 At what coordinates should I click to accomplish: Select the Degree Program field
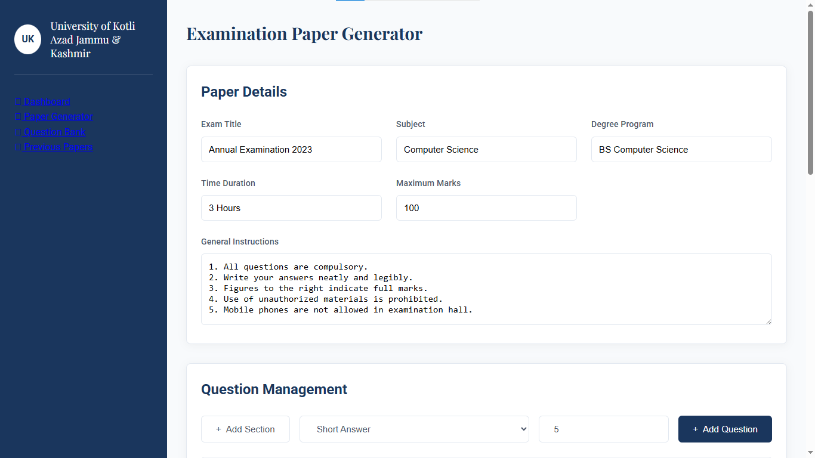pyautogui.click(x=681, y=149)
